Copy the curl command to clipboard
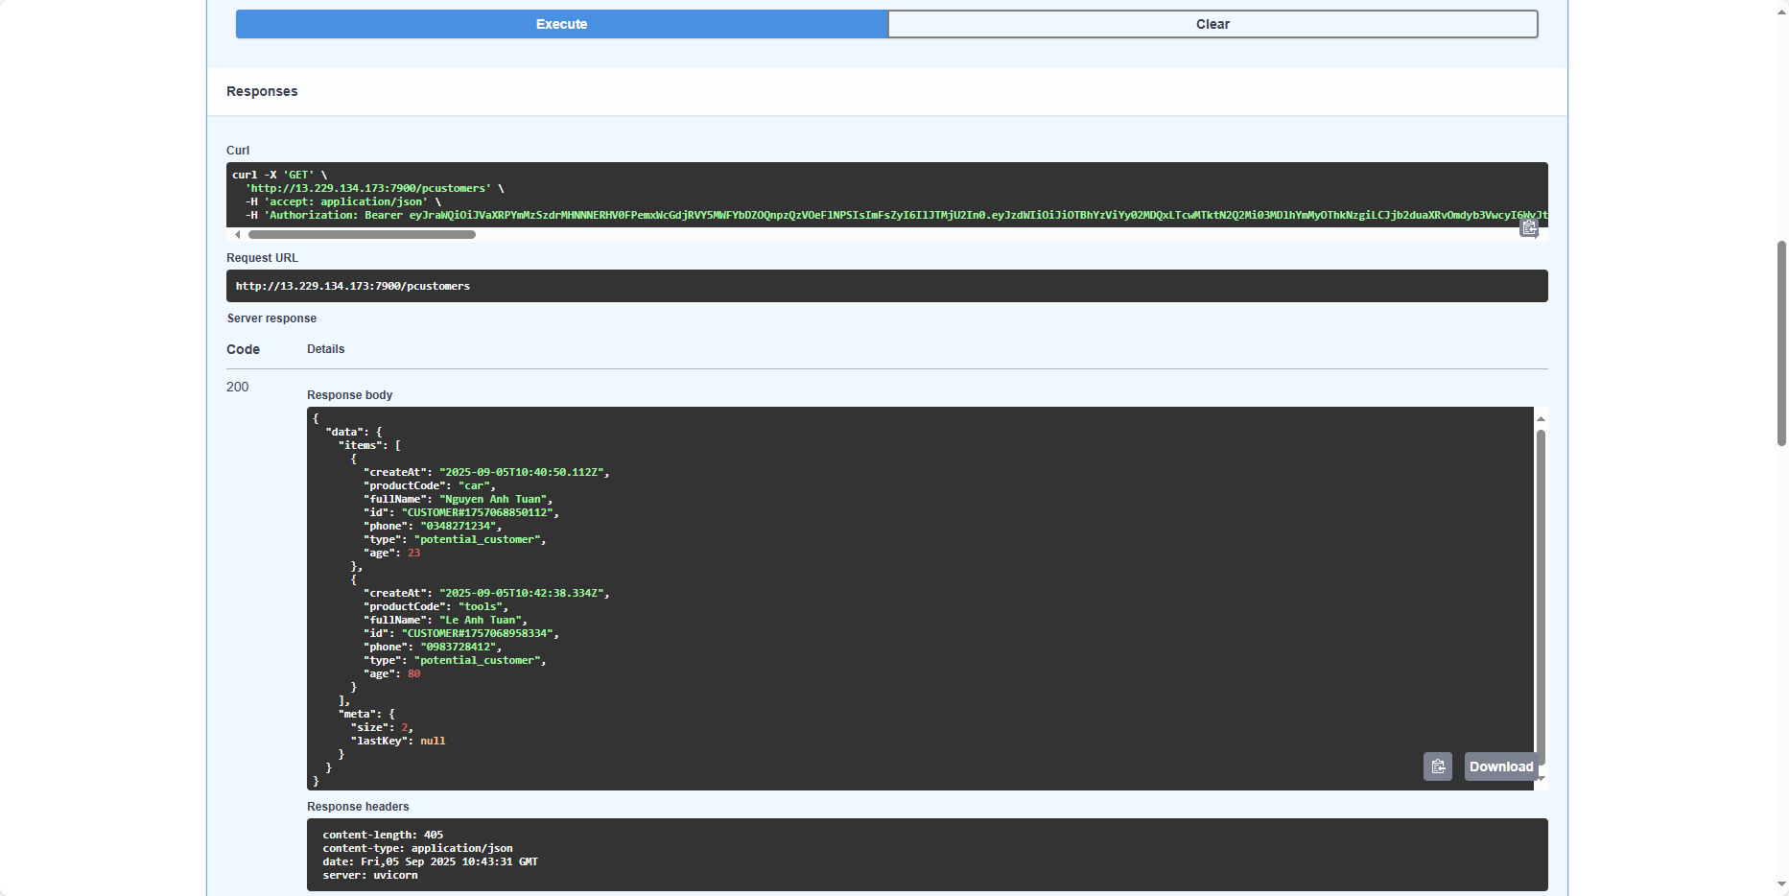 click(x=1529, y=228)
